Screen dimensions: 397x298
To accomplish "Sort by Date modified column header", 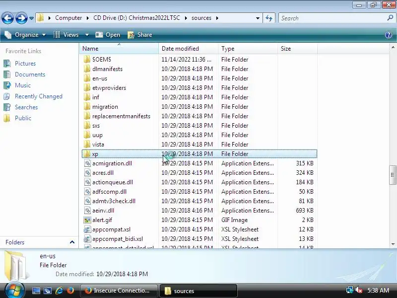I will pos(188,48).
